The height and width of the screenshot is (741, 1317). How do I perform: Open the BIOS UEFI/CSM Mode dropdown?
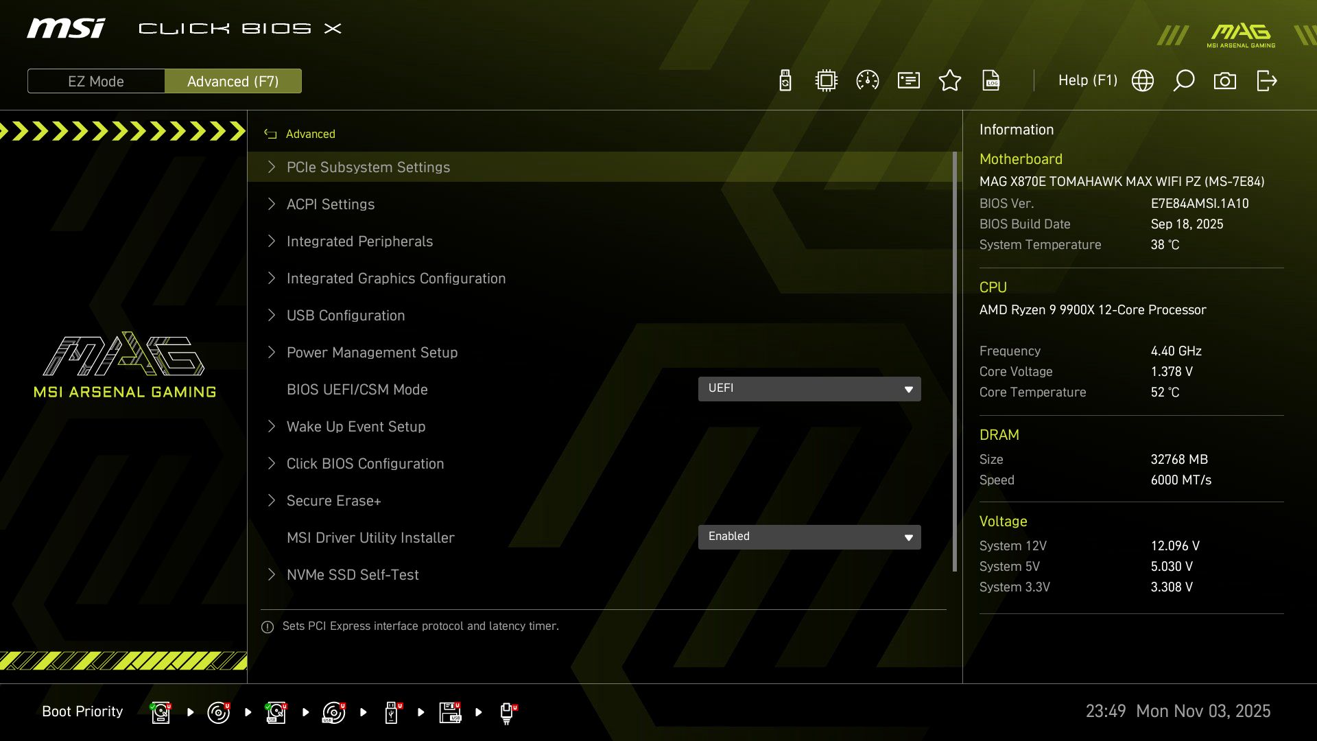tap(809, 388)
